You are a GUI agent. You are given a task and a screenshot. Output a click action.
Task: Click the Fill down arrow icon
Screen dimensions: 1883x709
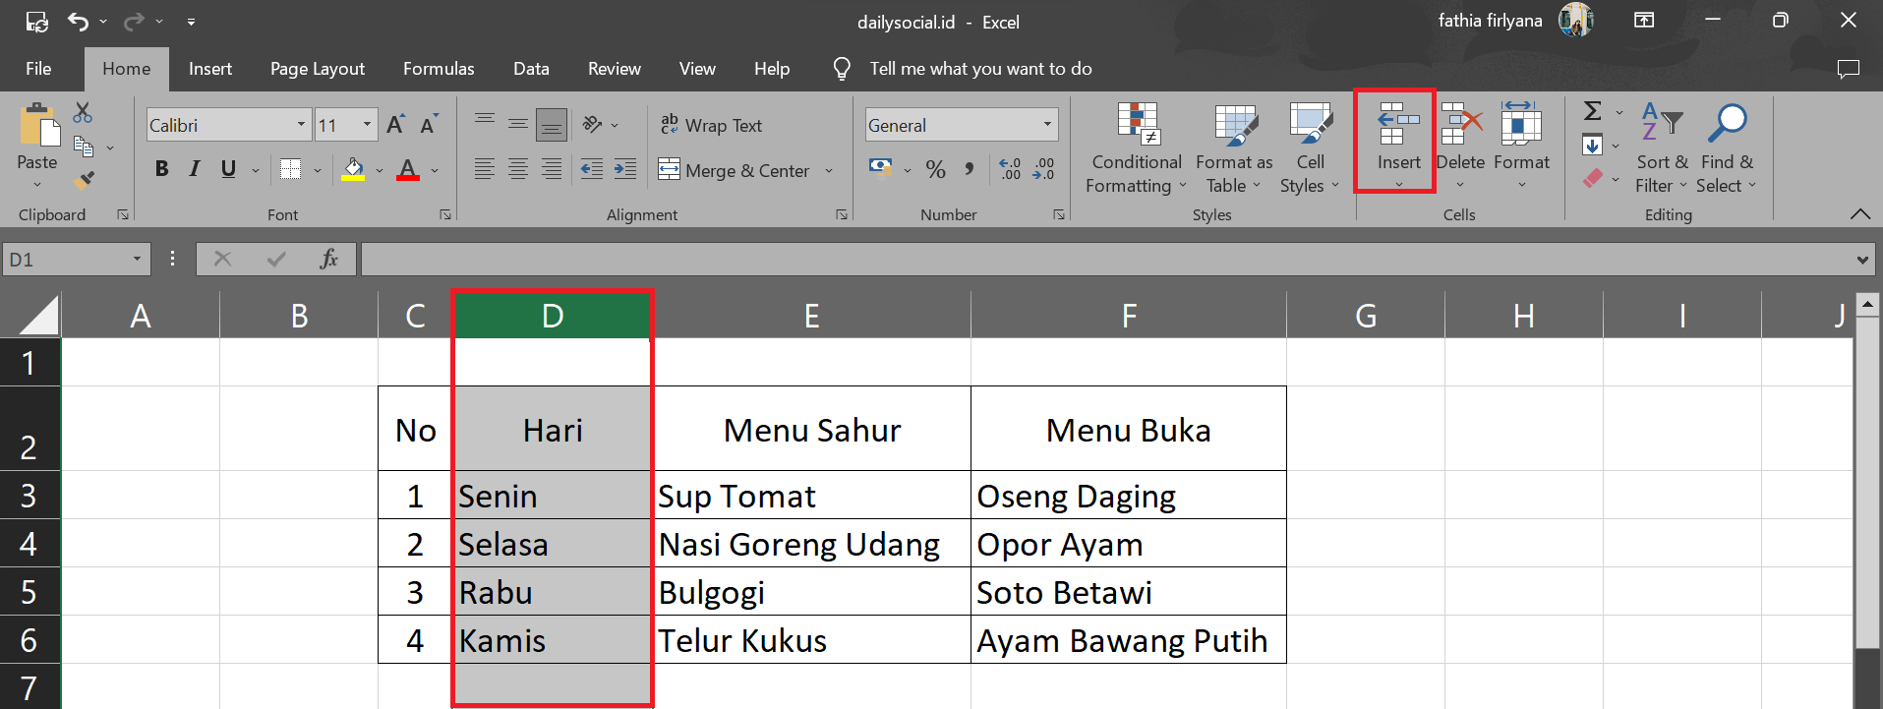[x=1593, y=146]
